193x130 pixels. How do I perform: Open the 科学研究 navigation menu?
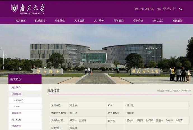pyautogui.click(x=119, y=21)
